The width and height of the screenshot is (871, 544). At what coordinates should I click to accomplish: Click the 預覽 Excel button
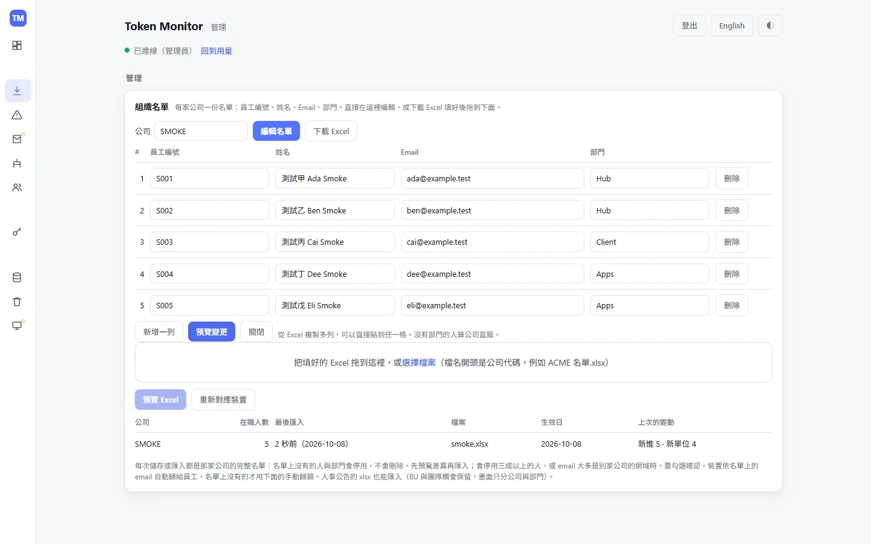coord(161,400)
